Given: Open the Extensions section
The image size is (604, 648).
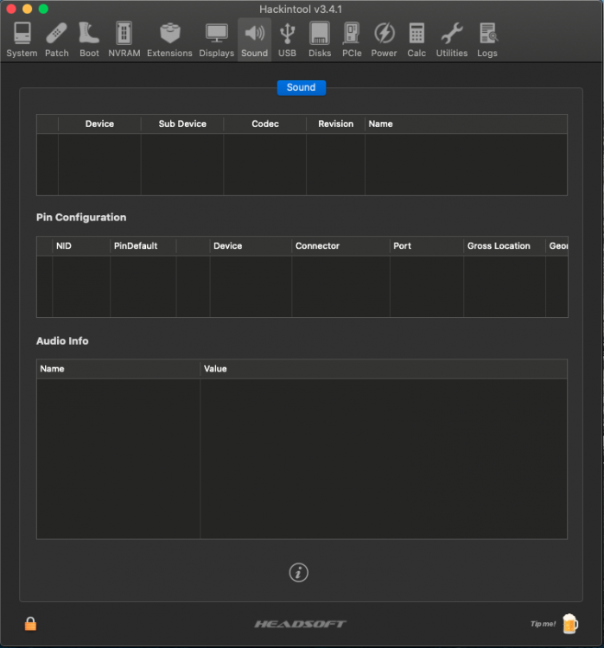Looking at the screenshot, I should pyautogui.click(x=169, y=40).
